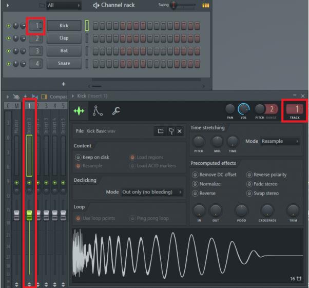Click the Master track volume fader

(16, 215)
